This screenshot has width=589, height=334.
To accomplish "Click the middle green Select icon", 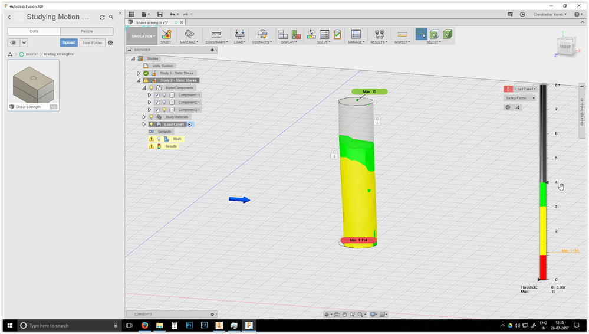I will click(x=434, y=34).
